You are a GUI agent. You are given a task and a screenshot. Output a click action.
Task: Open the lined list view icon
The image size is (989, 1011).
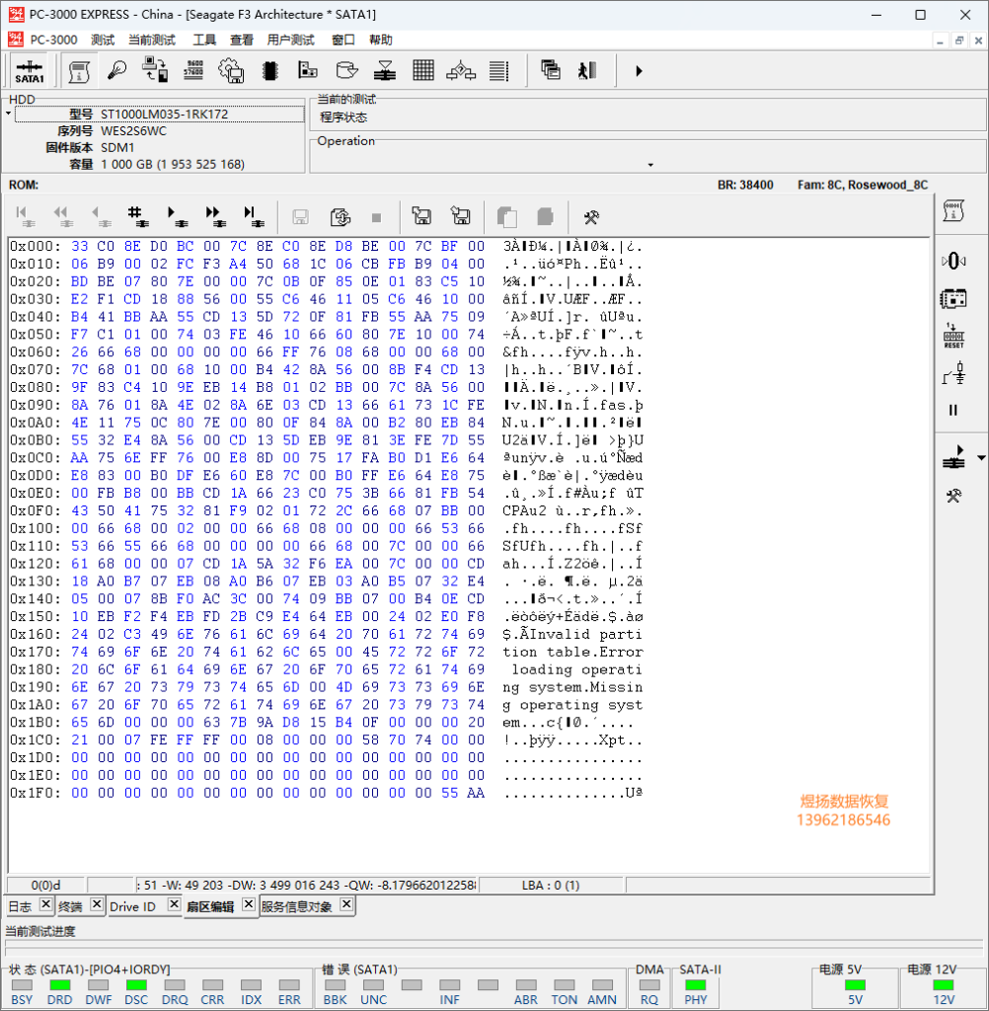[498, 70]
